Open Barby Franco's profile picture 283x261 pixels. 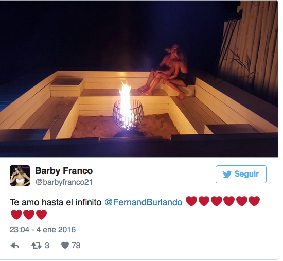point(20,176)
